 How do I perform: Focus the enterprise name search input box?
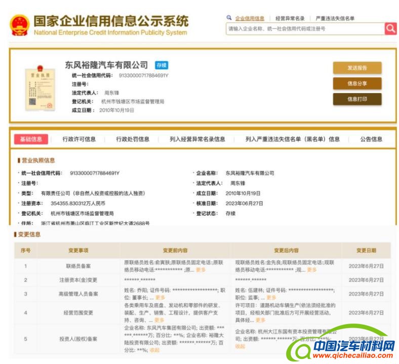point(305,29)
